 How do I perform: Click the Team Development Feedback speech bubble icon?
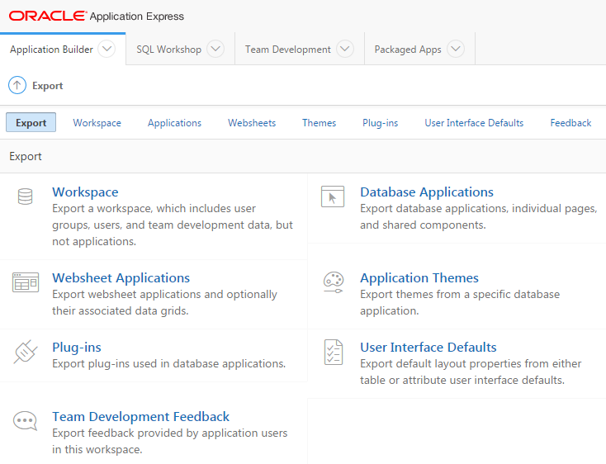[26, 421]
